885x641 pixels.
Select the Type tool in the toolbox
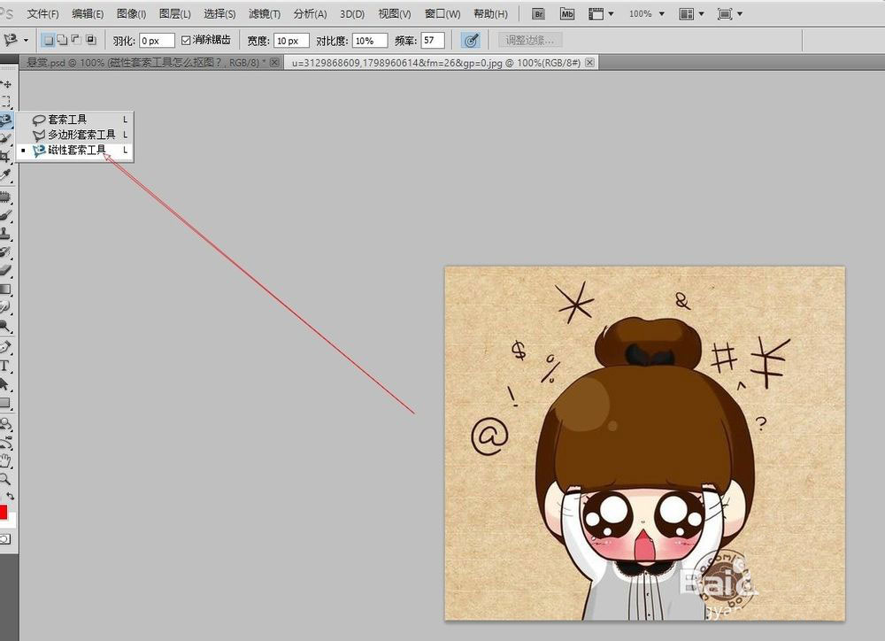(4, 366)
